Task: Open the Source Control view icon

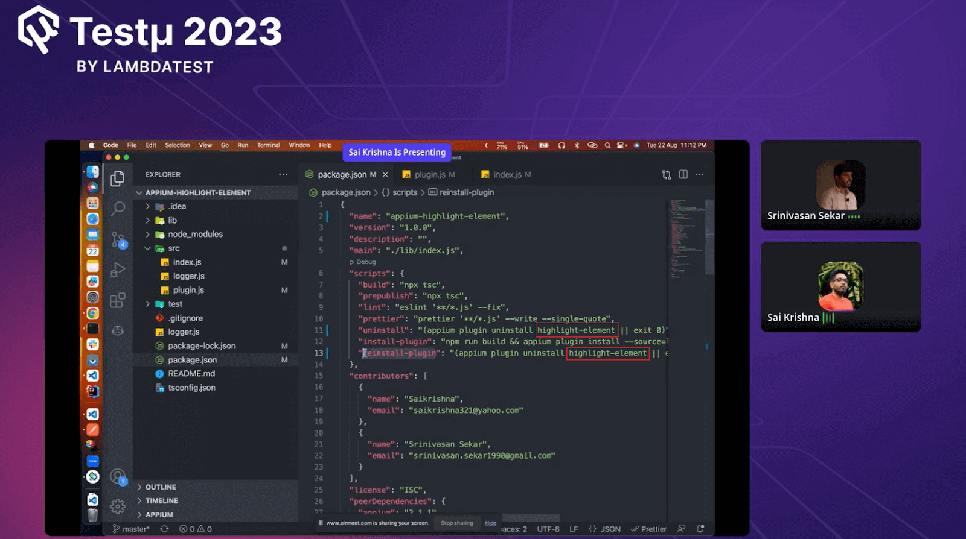Action: pos(118,240)
